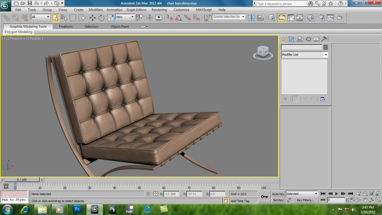Click the Maximize Viewport Toggle icon
The image size is (382, 215).
378,200
